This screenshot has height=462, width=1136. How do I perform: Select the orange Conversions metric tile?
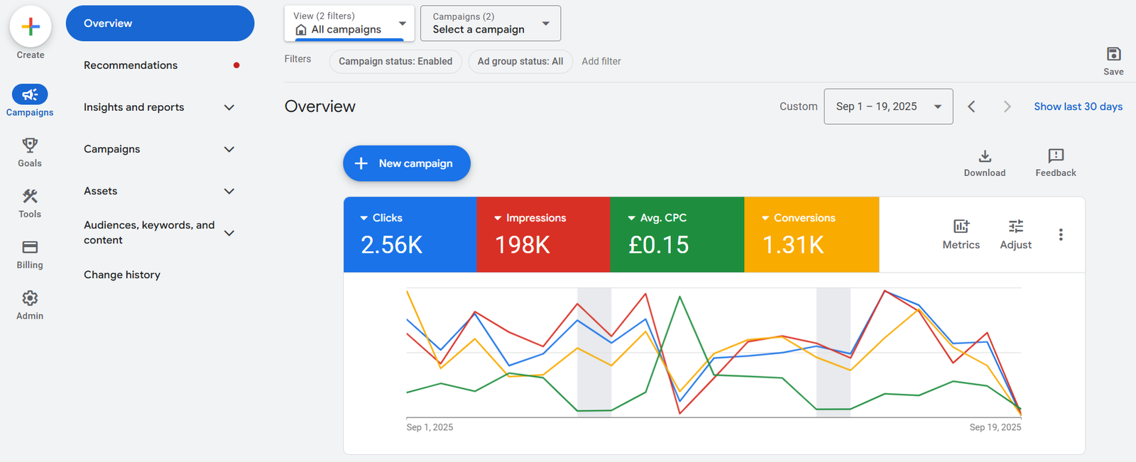(811, 235)
